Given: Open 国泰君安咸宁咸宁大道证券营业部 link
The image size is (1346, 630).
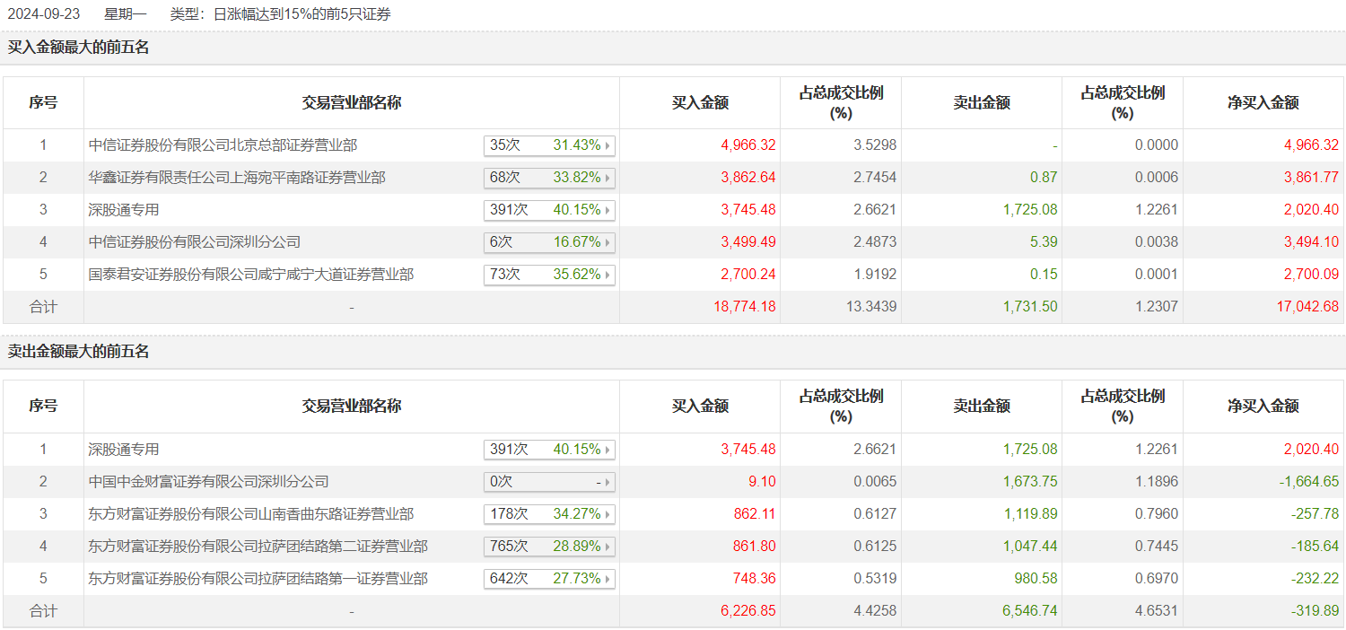Looking at the screenshot, I should coord(251,275).
